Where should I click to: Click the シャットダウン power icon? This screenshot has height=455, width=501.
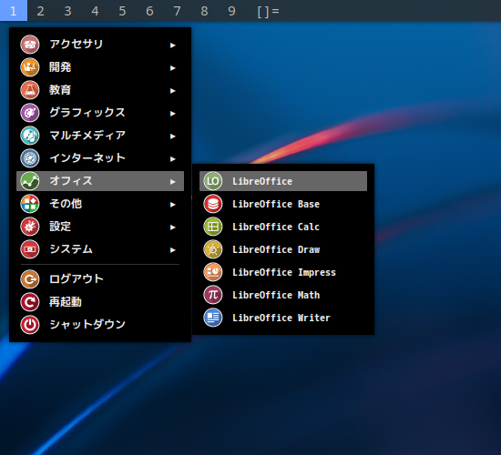(30, 325)
